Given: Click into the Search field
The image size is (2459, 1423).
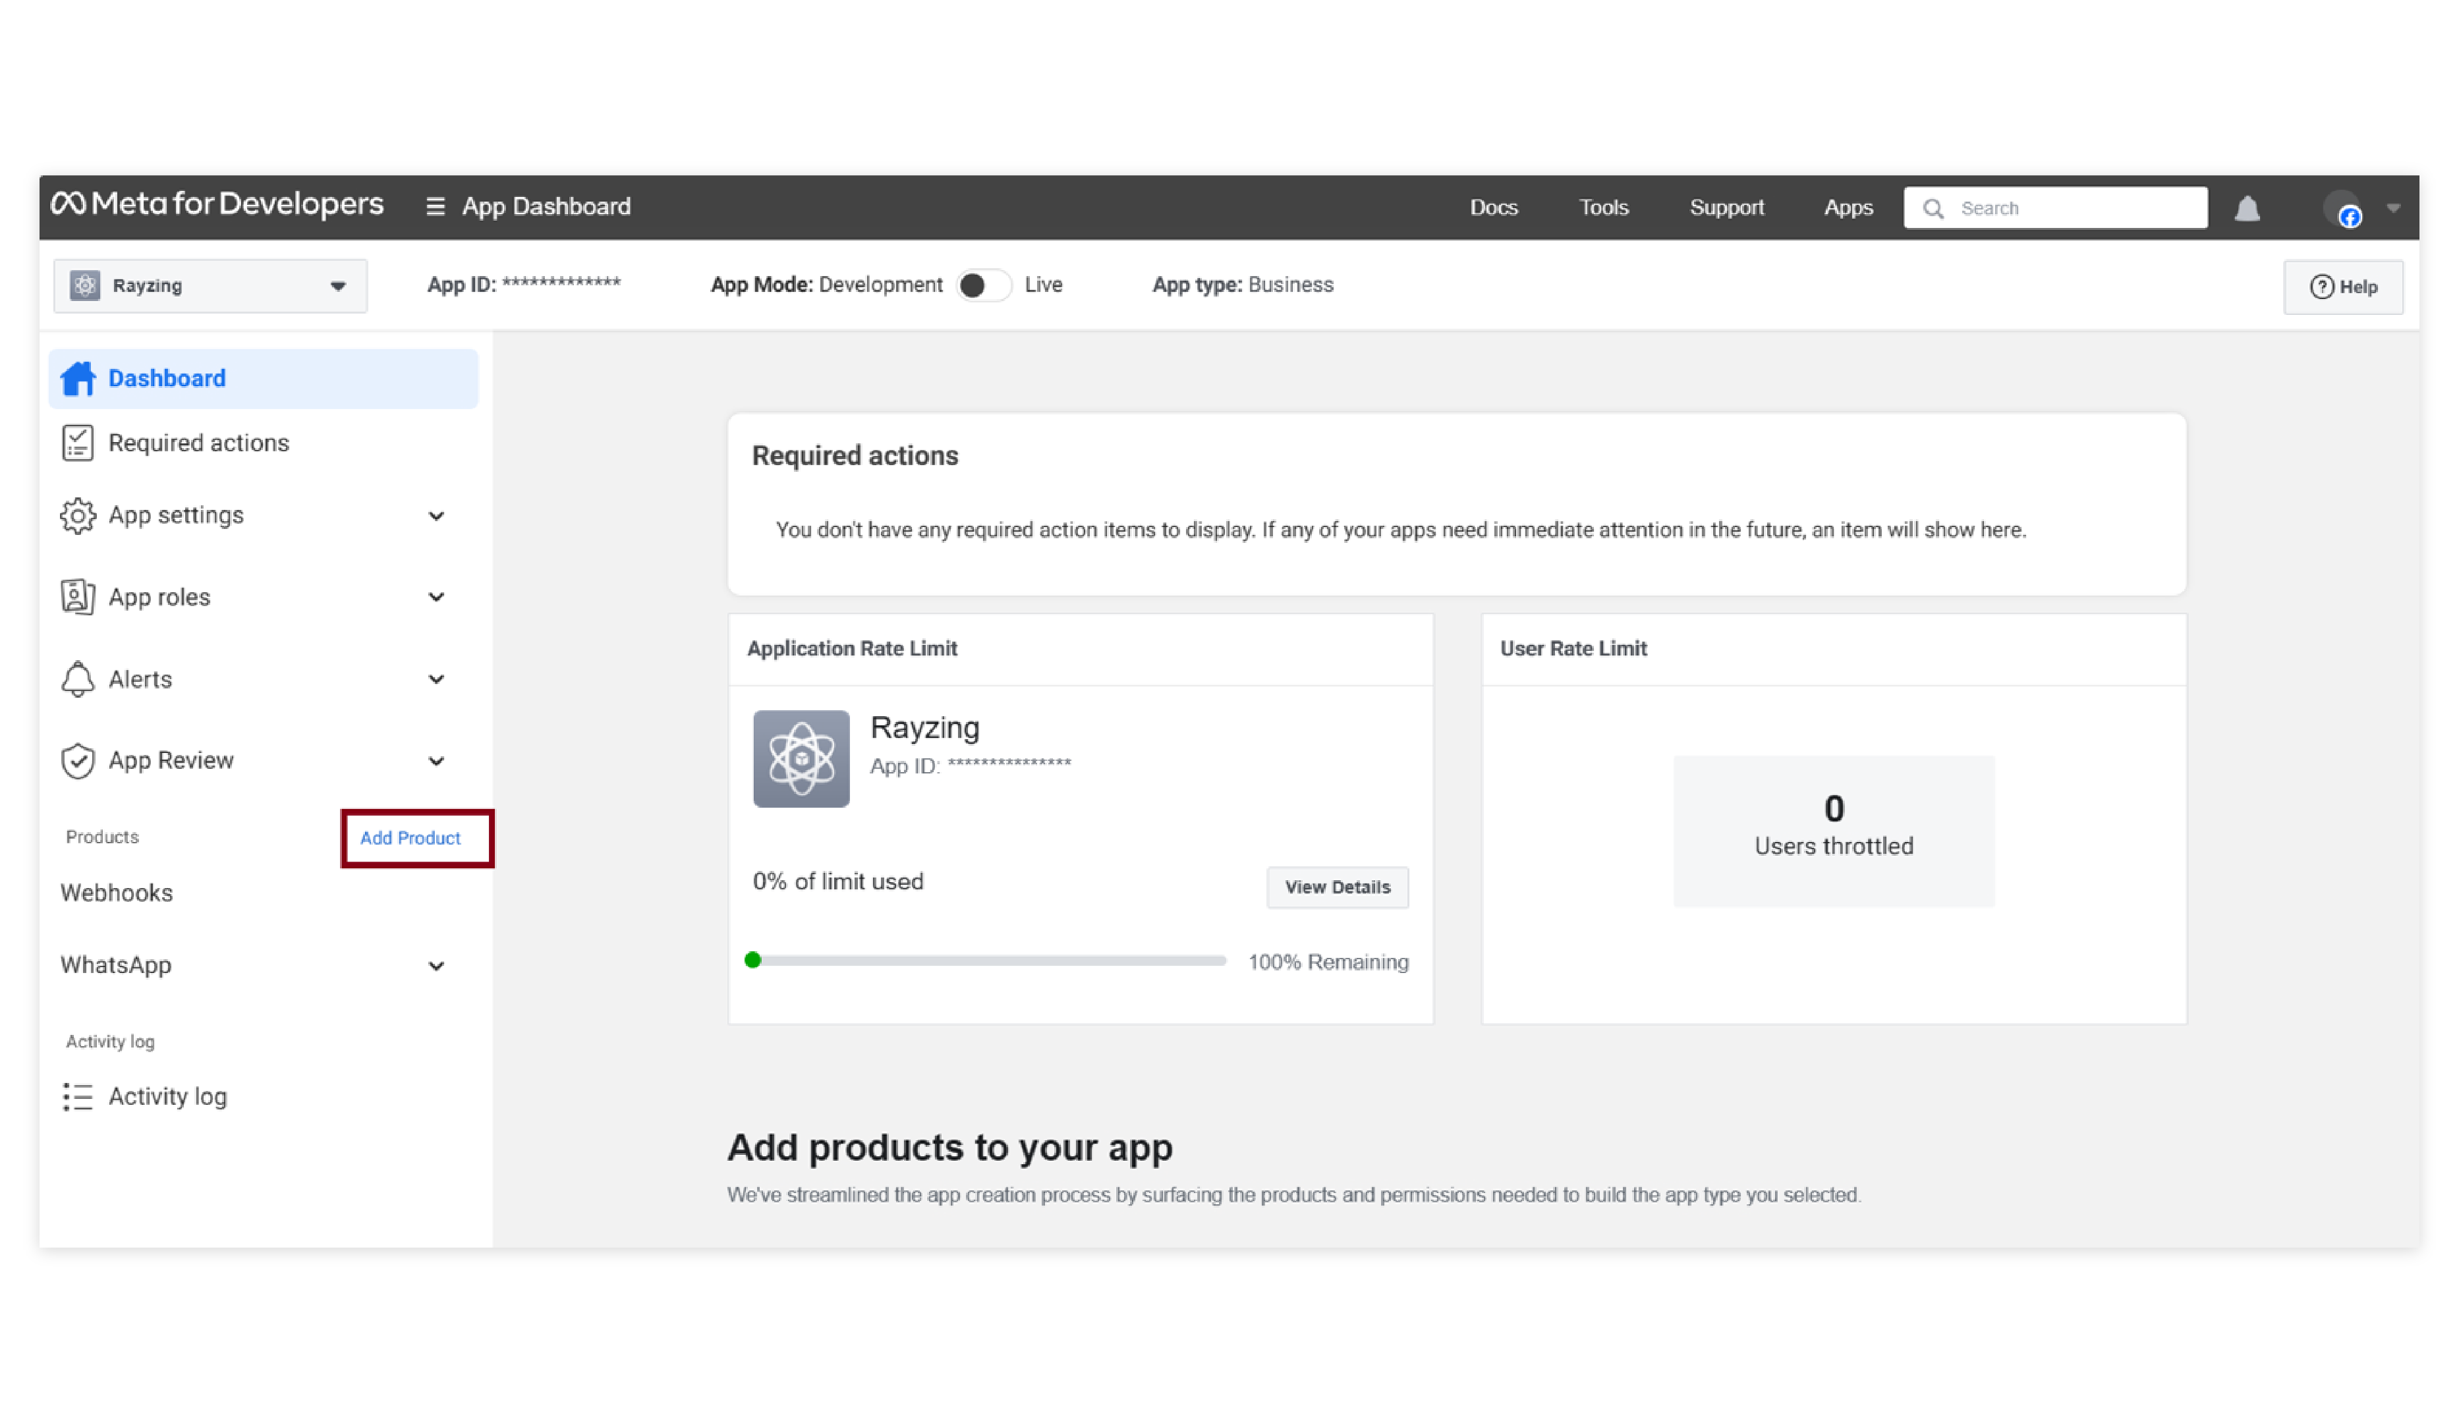Looking at the screenshot, I should (x=2069, y=208).
